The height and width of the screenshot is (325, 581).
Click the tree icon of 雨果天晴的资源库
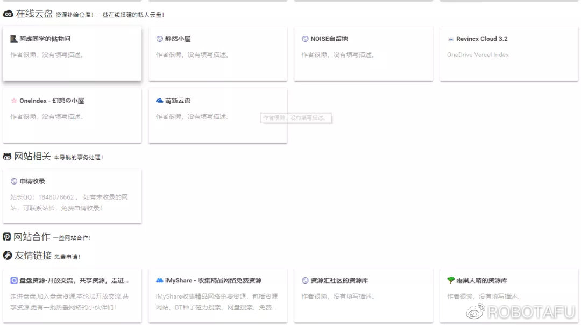point(451,280)
